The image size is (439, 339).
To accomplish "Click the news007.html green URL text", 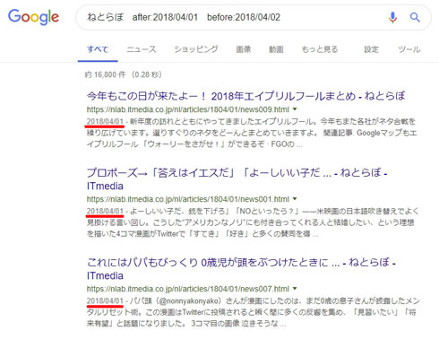I will point(188,289).
